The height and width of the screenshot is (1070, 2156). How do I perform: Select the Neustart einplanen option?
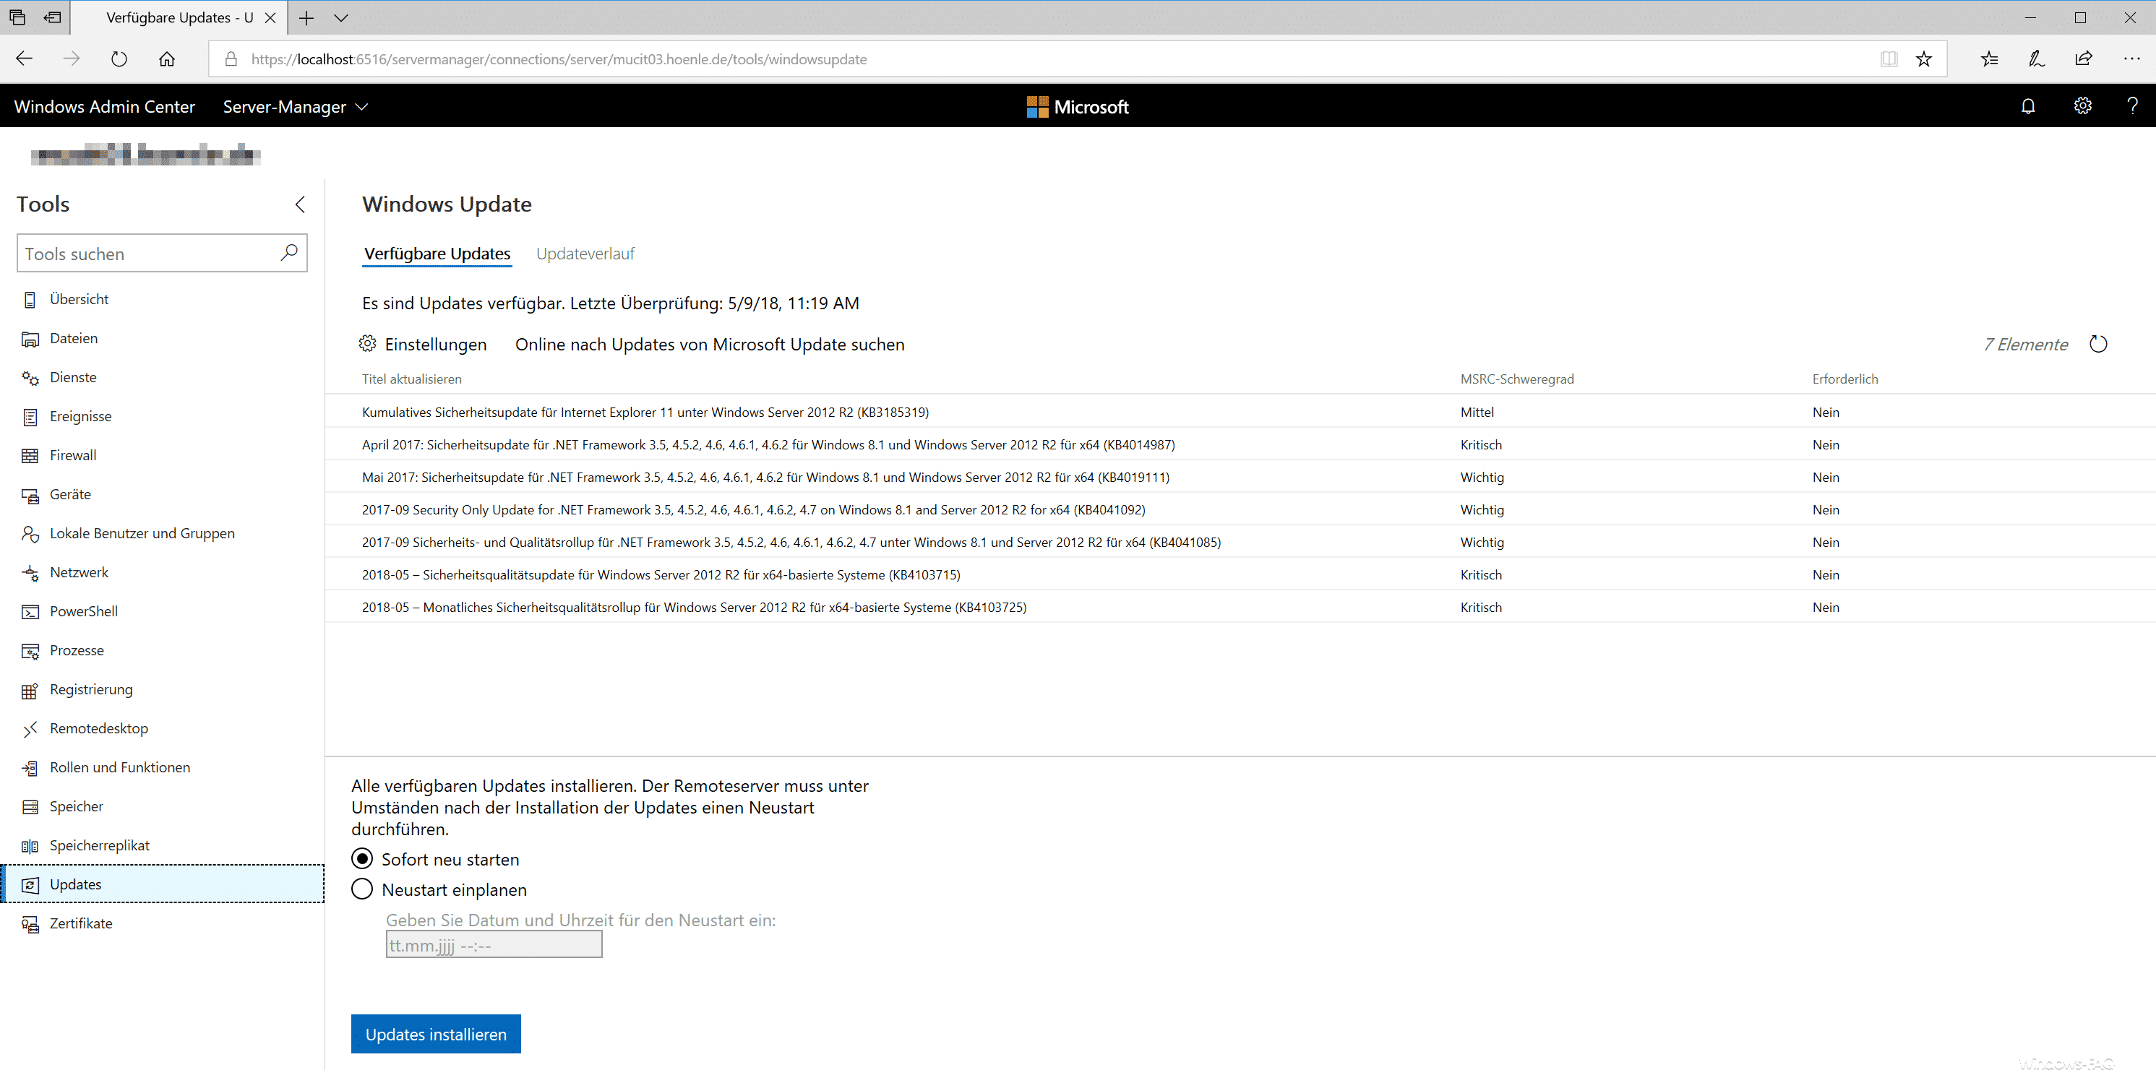pyautogui.click(x=362, y=889)
